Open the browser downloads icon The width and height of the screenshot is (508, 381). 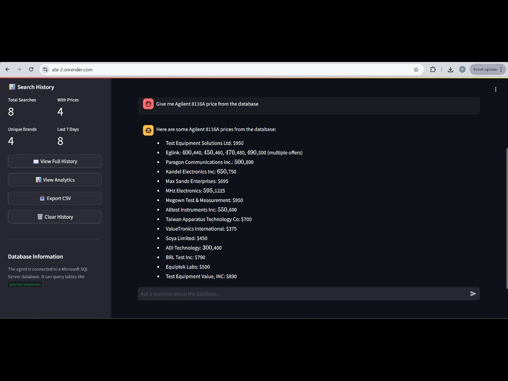tap(450, 69)
